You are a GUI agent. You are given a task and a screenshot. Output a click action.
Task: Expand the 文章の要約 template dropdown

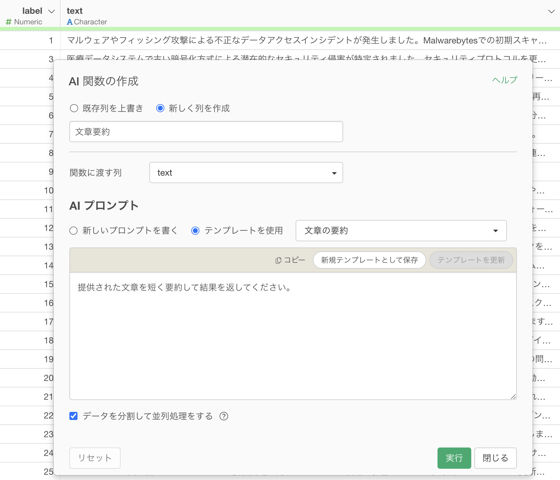tap(401, 231)
